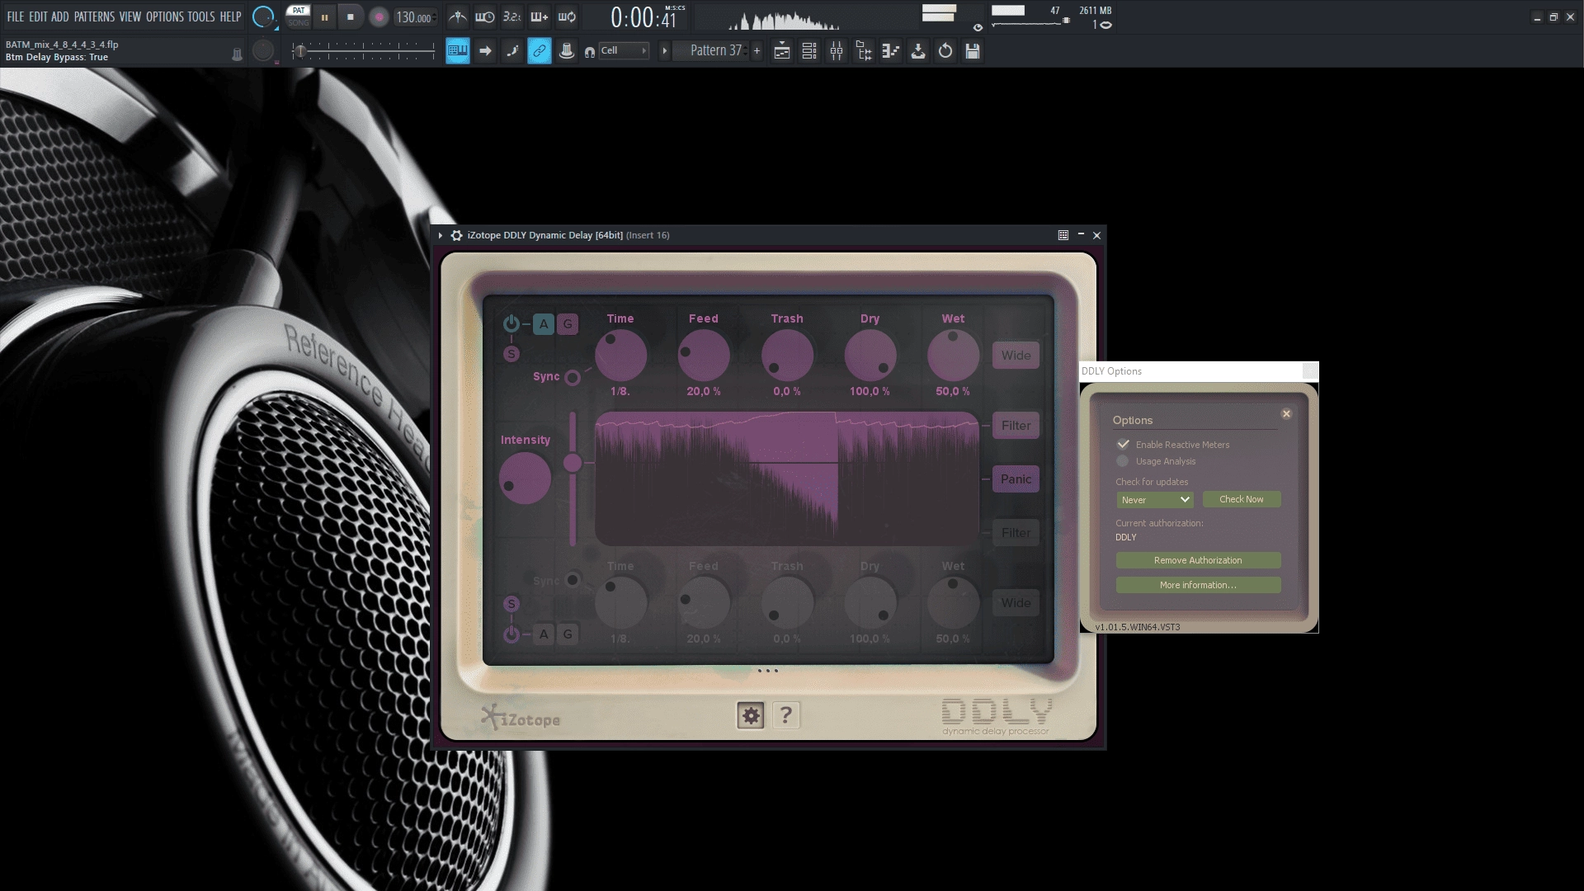Click the step editing arrow icon
1584x891 pixels.
point(485,51)
